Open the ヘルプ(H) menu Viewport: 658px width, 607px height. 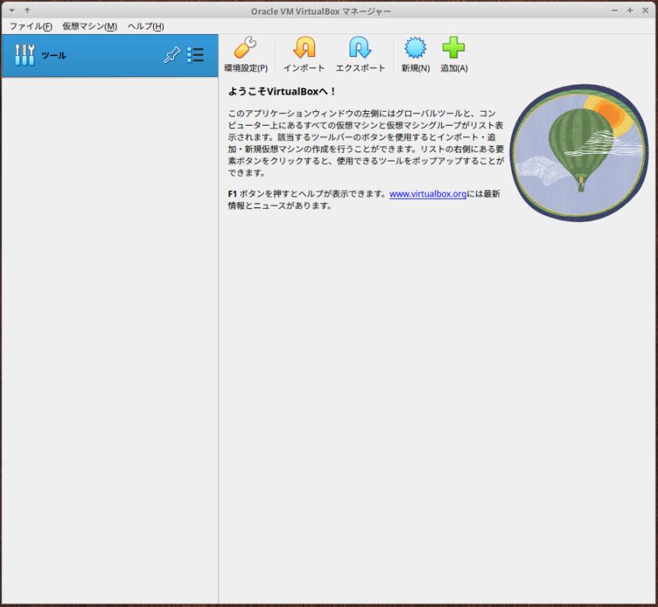(x=145, y=26)
